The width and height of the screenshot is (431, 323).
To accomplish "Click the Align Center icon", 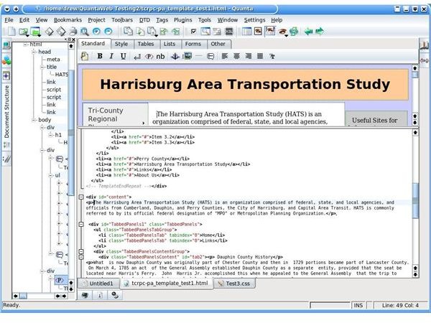I will (236, 56).
